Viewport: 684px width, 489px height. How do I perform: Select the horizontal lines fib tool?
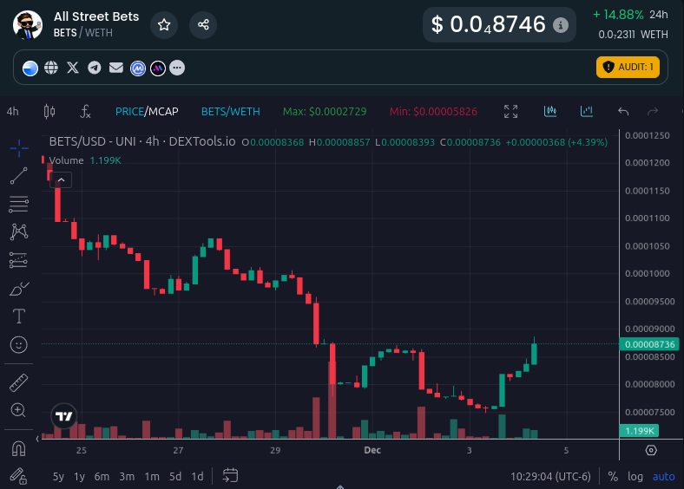pyautogui.click(x=19, y=204)
